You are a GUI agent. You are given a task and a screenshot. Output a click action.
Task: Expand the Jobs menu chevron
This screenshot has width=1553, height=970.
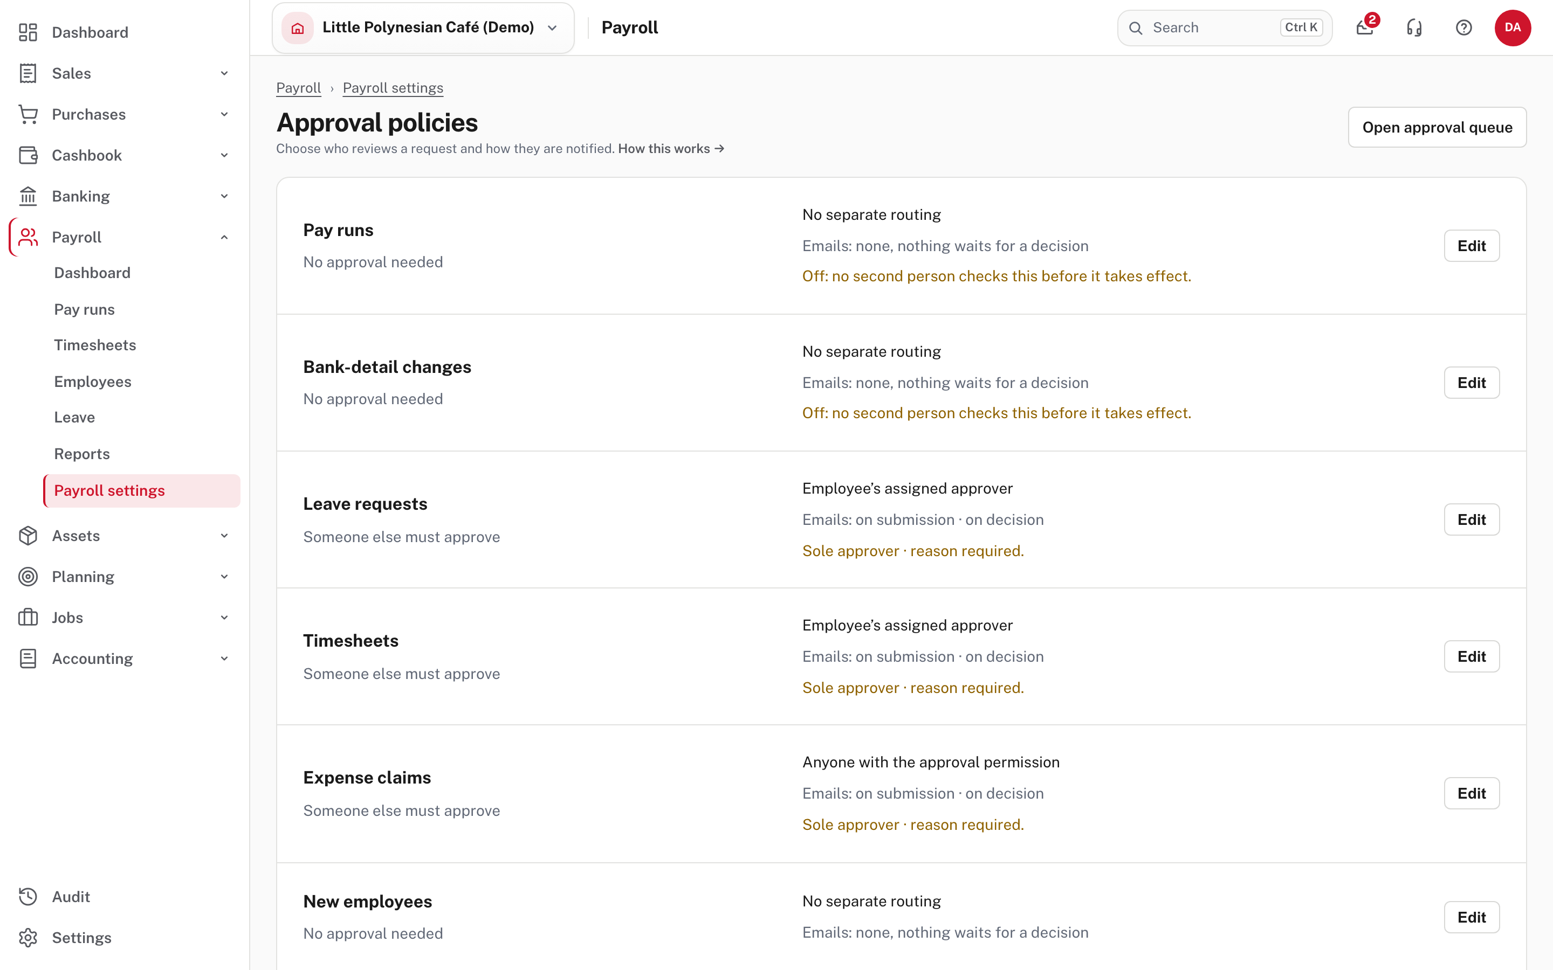click(x=224, y=617)
